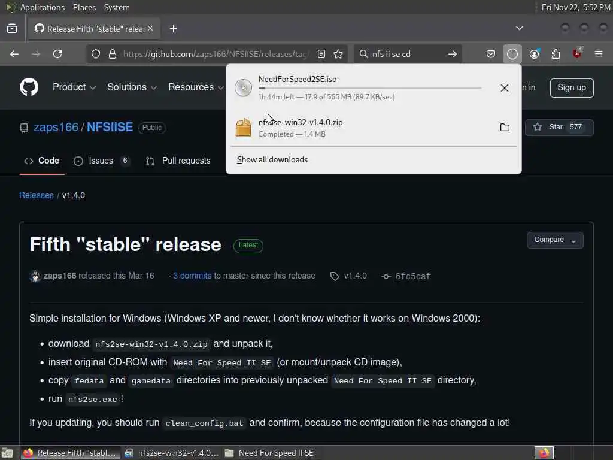Expand the Resources dropdown
This screenshot has width=613, height=460.
point(196,87)
